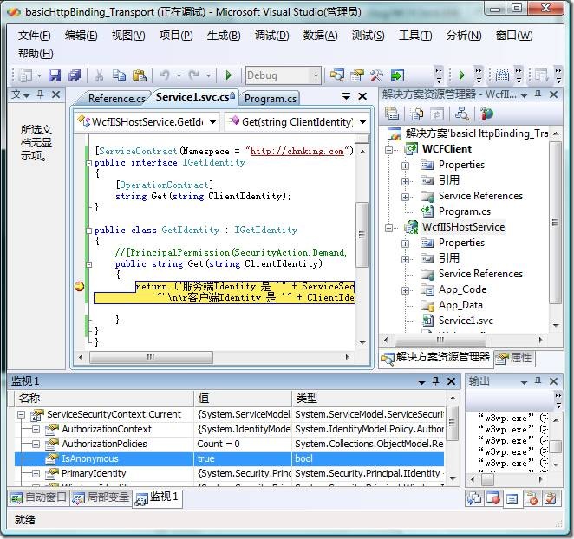The image size is (574, 539).
Task: Close the Watch 1 panel
Action: tap(452, 381)
